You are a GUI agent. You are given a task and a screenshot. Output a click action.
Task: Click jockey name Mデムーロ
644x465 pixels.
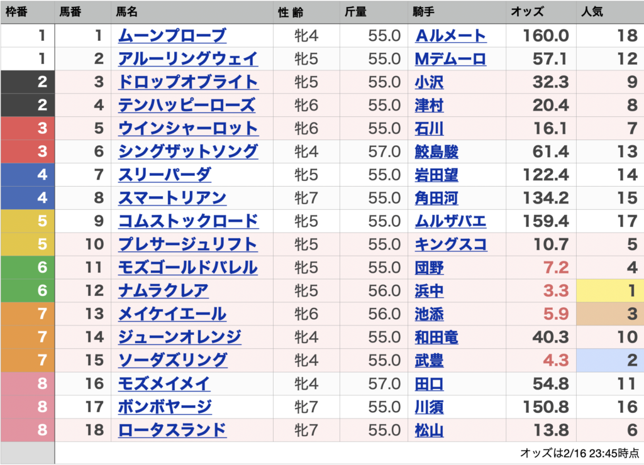pos(450,59)
